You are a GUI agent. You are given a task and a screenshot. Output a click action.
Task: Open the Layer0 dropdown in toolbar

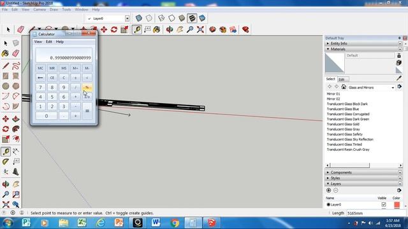[127, 18]
